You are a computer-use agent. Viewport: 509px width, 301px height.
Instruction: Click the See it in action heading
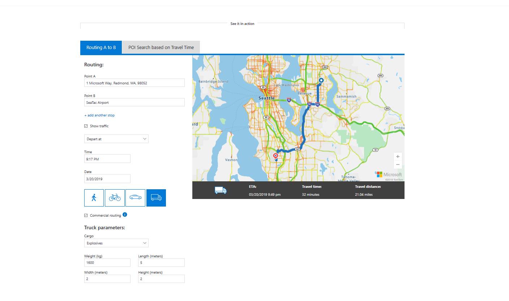click(x=242, y=24)
